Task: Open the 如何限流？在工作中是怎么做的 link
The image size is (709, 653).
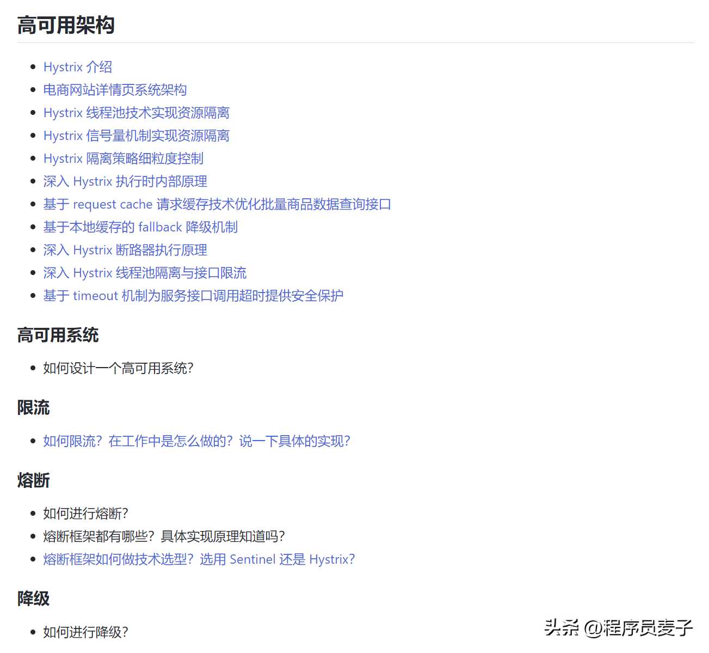Action: [197, 441]
